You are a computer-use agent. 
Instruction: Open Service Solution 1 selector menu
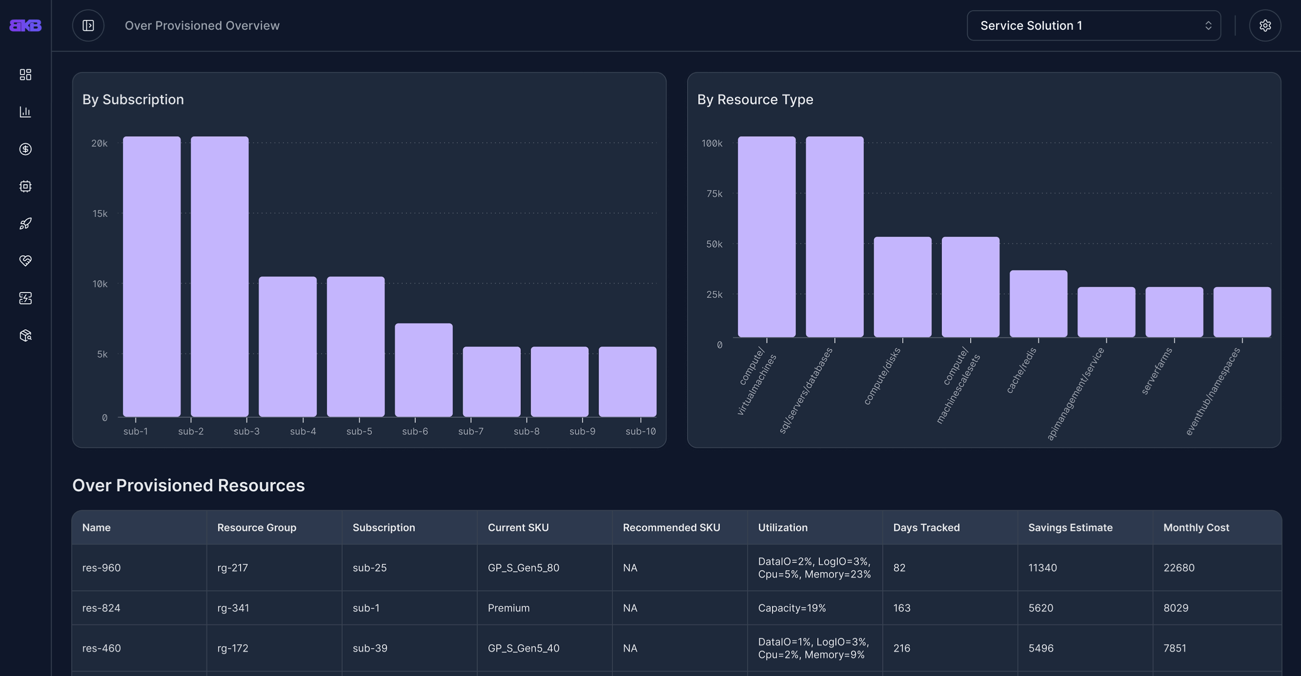tap(1094, 25)
